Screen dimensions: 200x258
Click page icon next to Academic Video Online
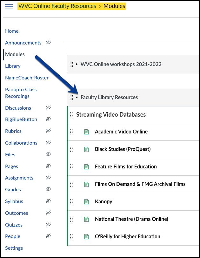click(86, 132)
